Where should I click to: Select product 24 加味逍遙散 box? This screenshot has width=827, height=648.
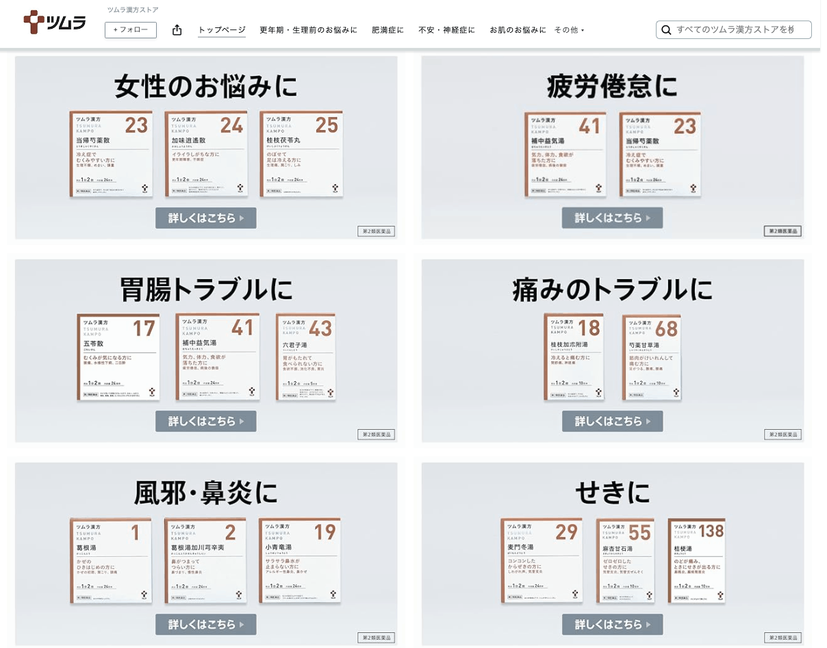tap(206, 154)
